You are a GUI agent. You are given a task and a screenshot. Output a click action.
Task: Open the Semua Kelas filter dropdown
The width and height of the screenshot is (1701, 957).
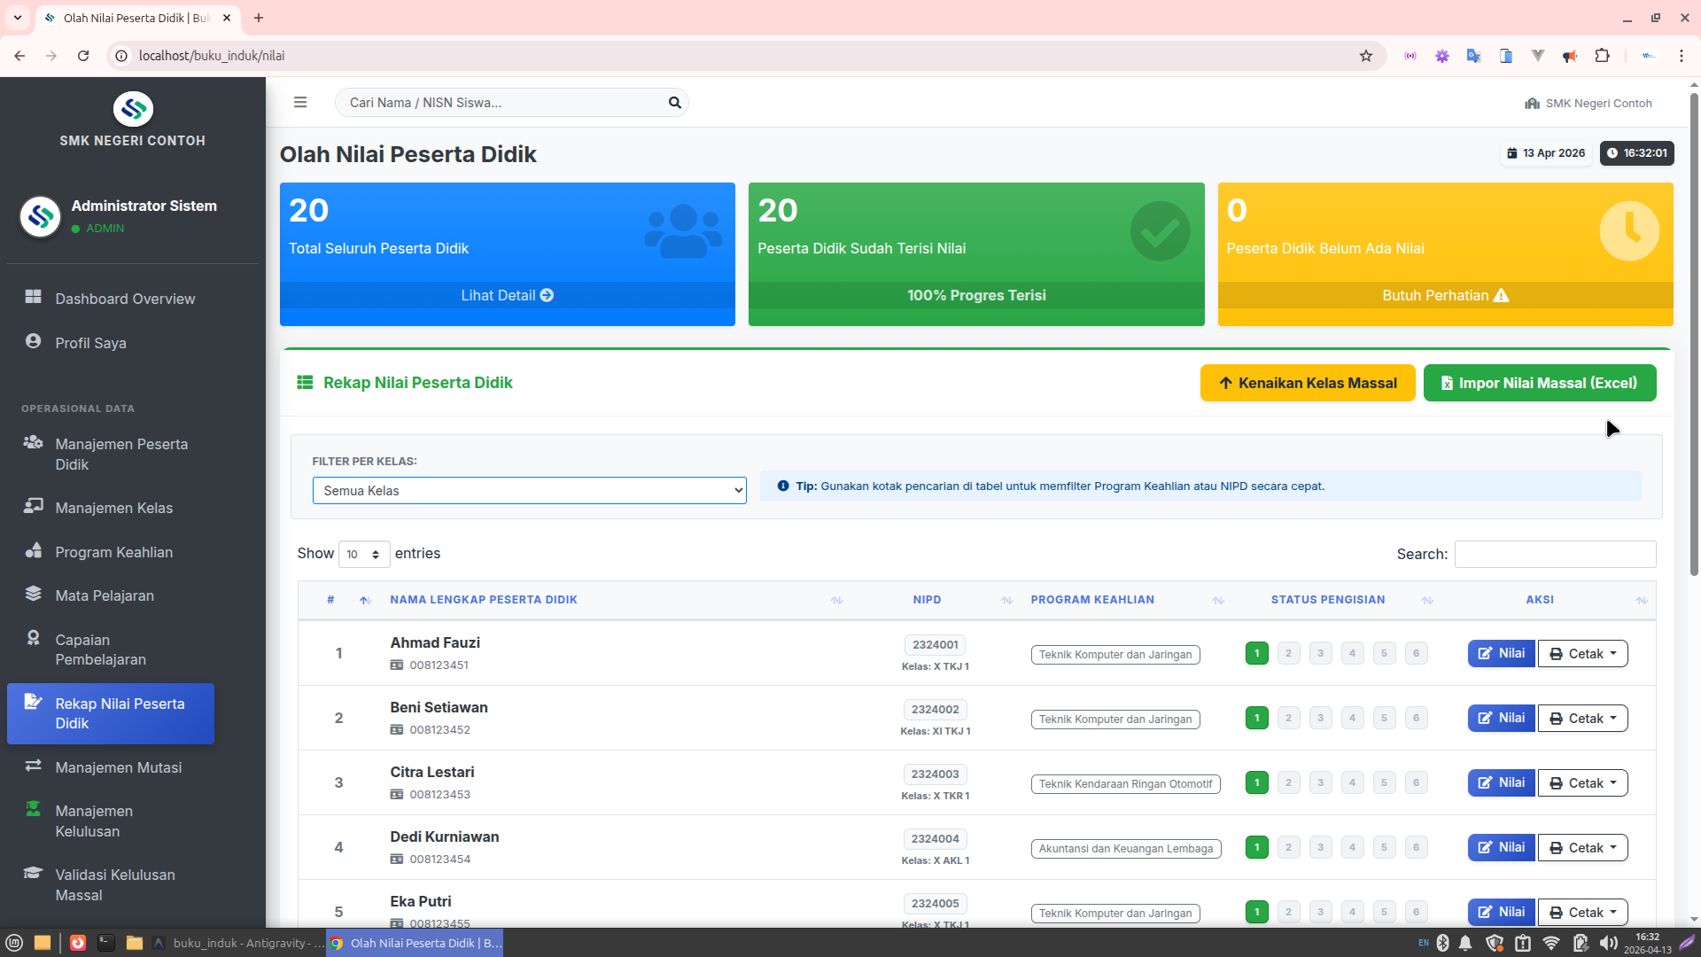point(529,491)
